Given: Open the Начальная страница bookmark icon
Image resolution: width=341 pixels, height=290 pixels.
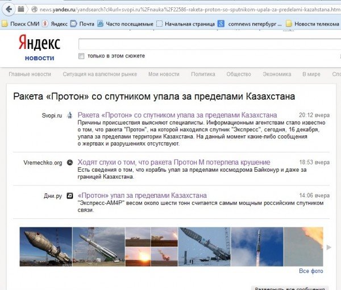Looking at the screenshot, I should (159, 23).
